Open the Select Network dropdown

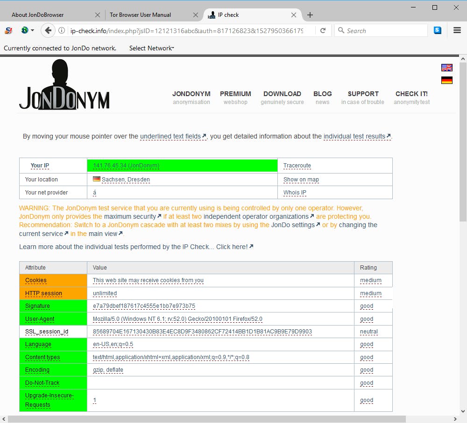152,48
